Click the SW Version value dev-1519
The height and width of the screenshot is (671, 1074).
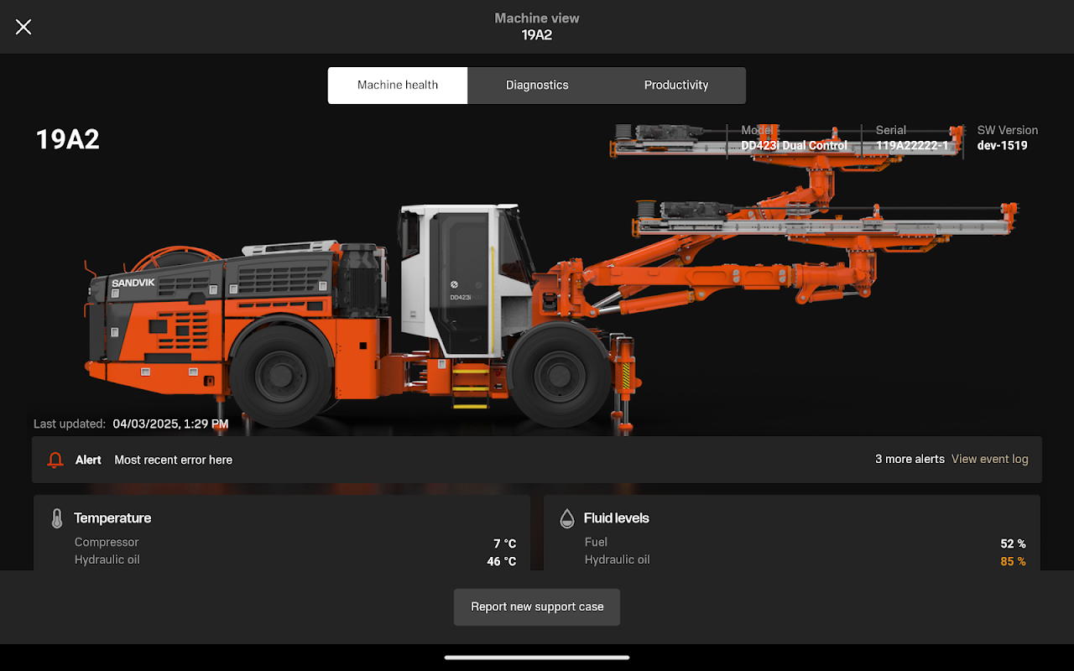pyautogui.click(x=1002, y=146)
